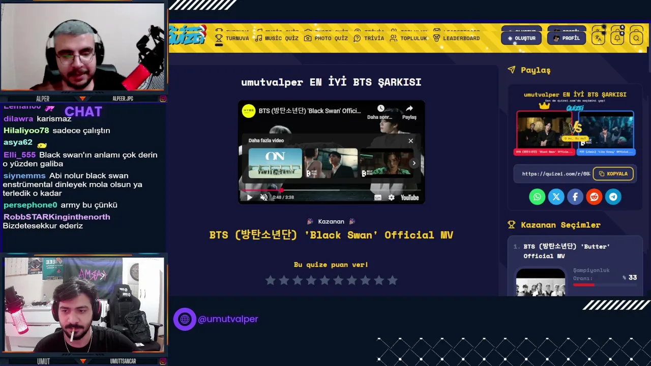Click the globe icon beside @umutvalper
Screen dimensions: 651x366
click(x=185, y=319)
